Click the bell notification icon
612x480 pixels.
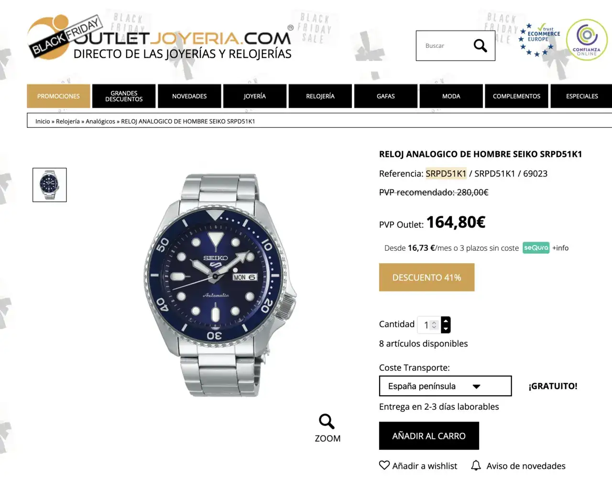click(x=476, y=465)
